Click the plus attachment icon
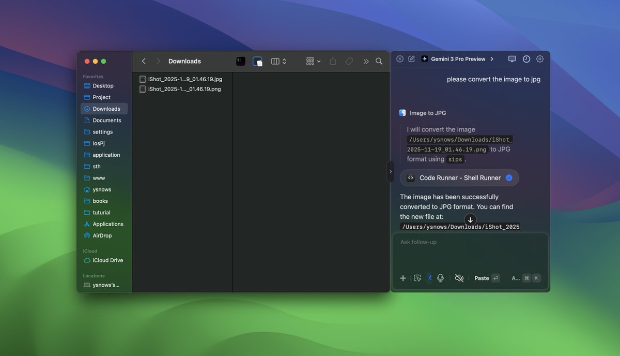 tap(403, 278)
